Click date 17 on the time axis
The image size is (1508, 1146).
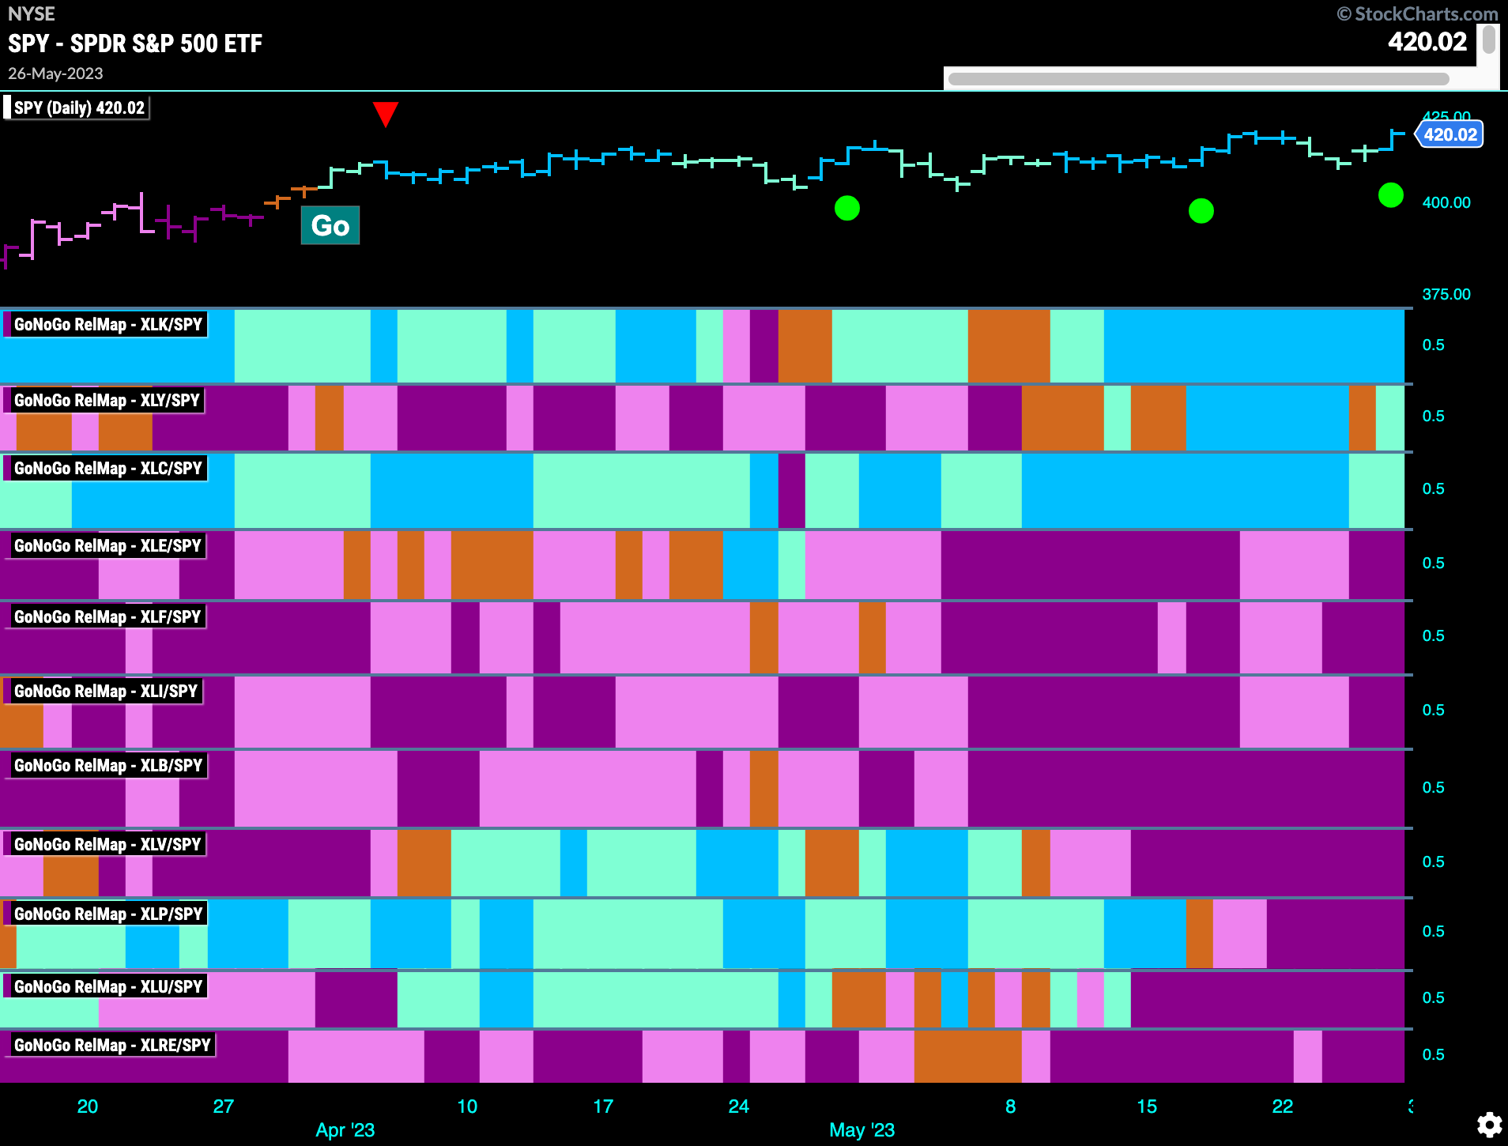click(603, 1106)
